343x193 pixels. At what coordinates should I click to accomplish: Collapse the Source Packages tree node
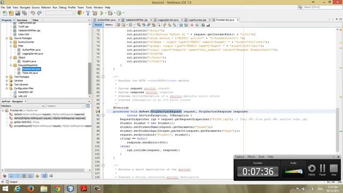[7, 38]
